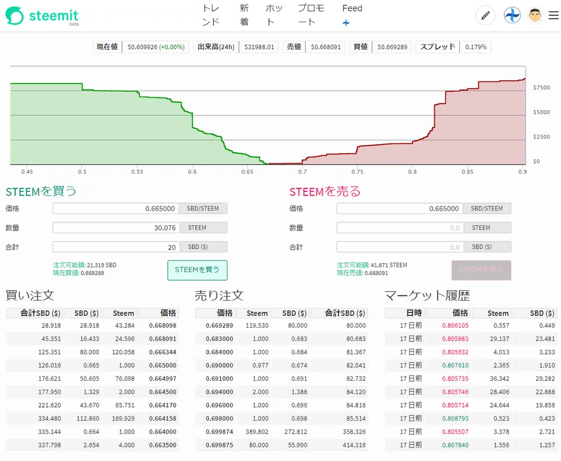Screen dimensions: 561x461
Task: Click the small blue Feed icon
Action: (x=345, y=23)
